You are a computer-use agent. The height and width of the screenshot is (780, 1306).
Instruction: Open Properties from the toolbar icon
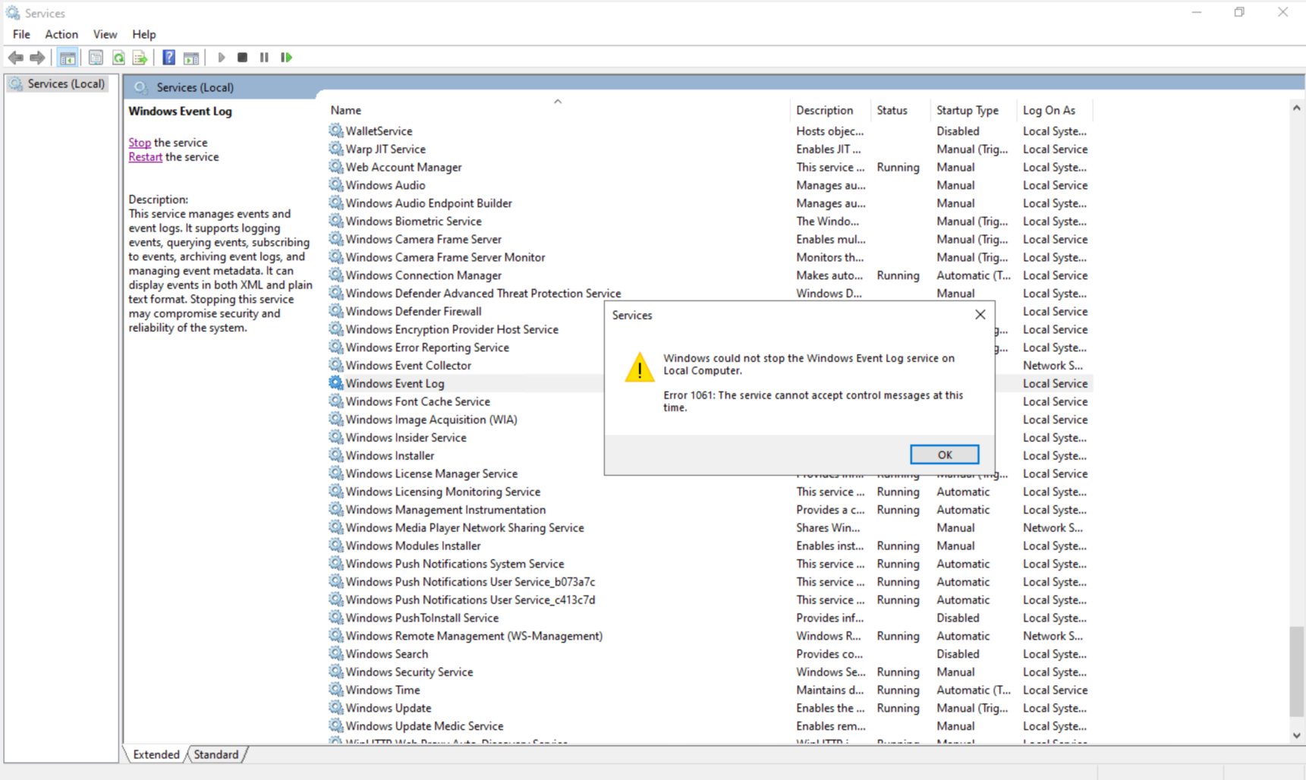click(x=96, y=58)
